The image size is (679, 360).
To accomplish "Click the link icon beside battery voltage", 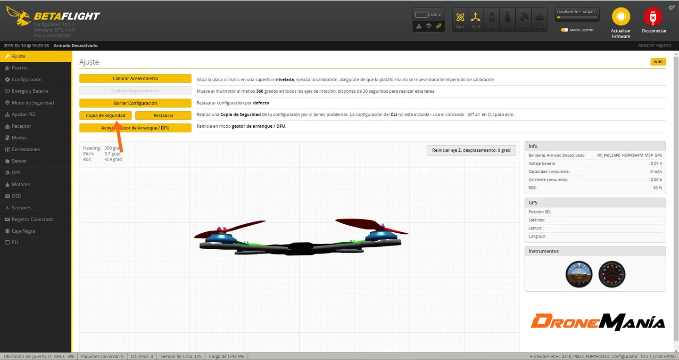I will (x=439, y=26).
